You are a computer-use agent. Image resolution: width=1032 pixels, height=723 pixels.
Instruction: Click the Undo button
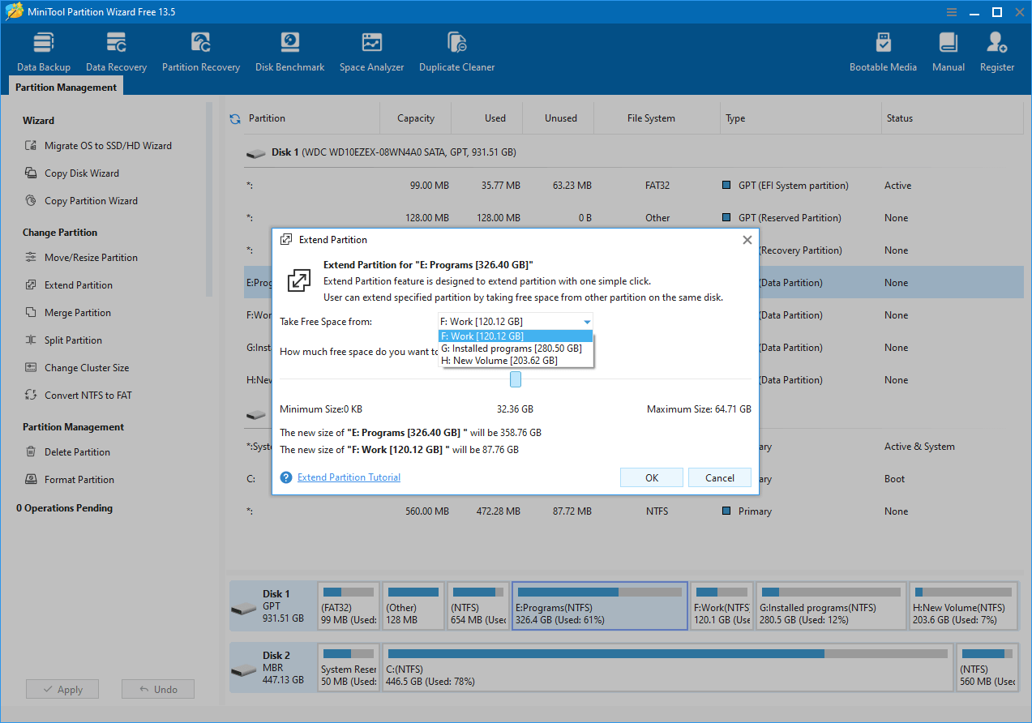pyautogui.click(x=158, y=690)
